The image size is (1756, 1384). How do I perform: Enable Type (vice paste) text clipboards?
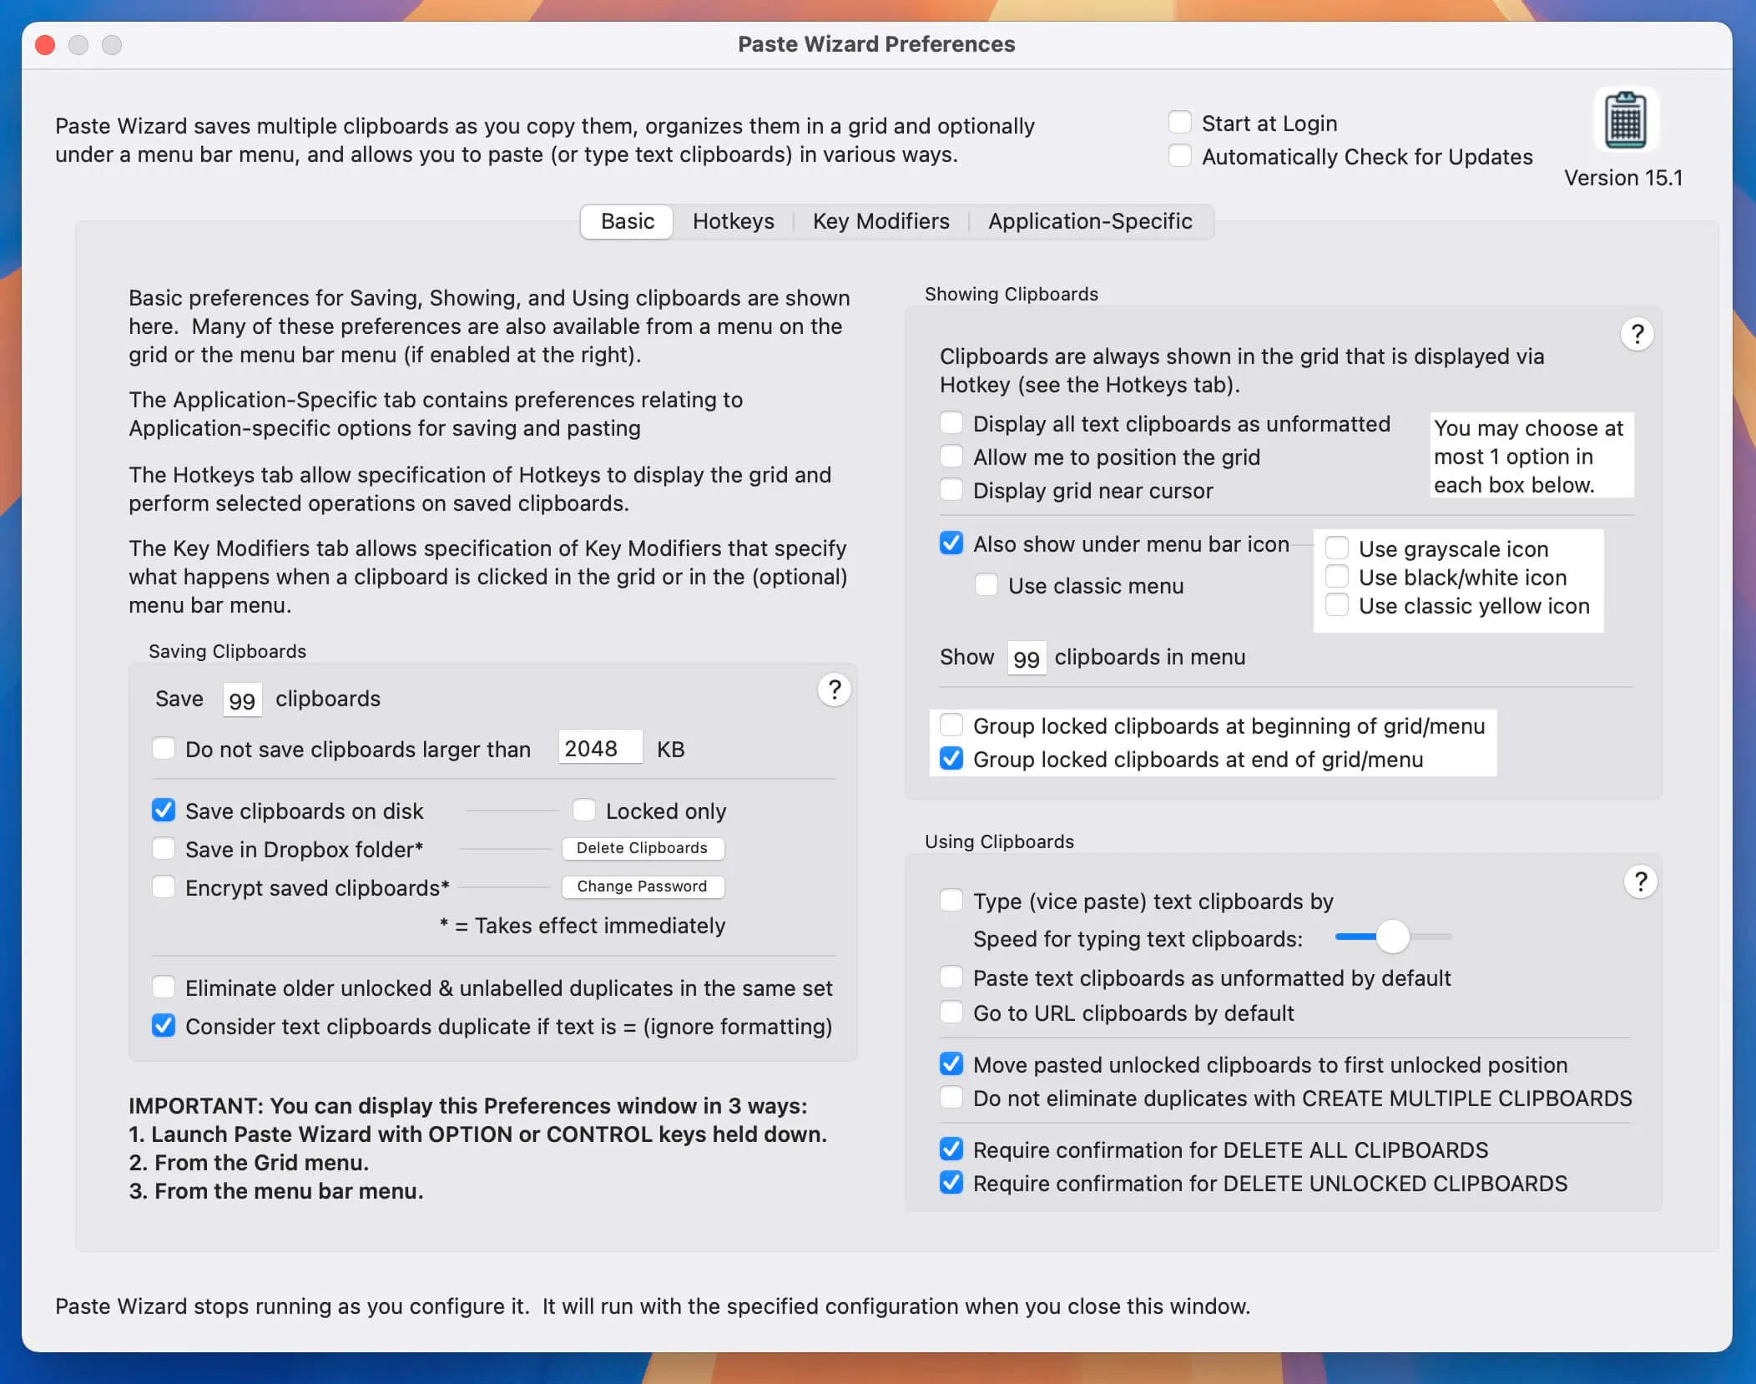pos(951,901)
